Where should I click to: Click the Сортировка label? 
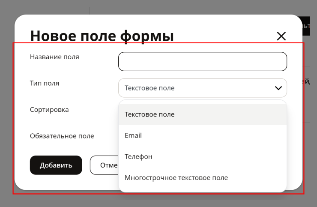[x=49, y=110]
